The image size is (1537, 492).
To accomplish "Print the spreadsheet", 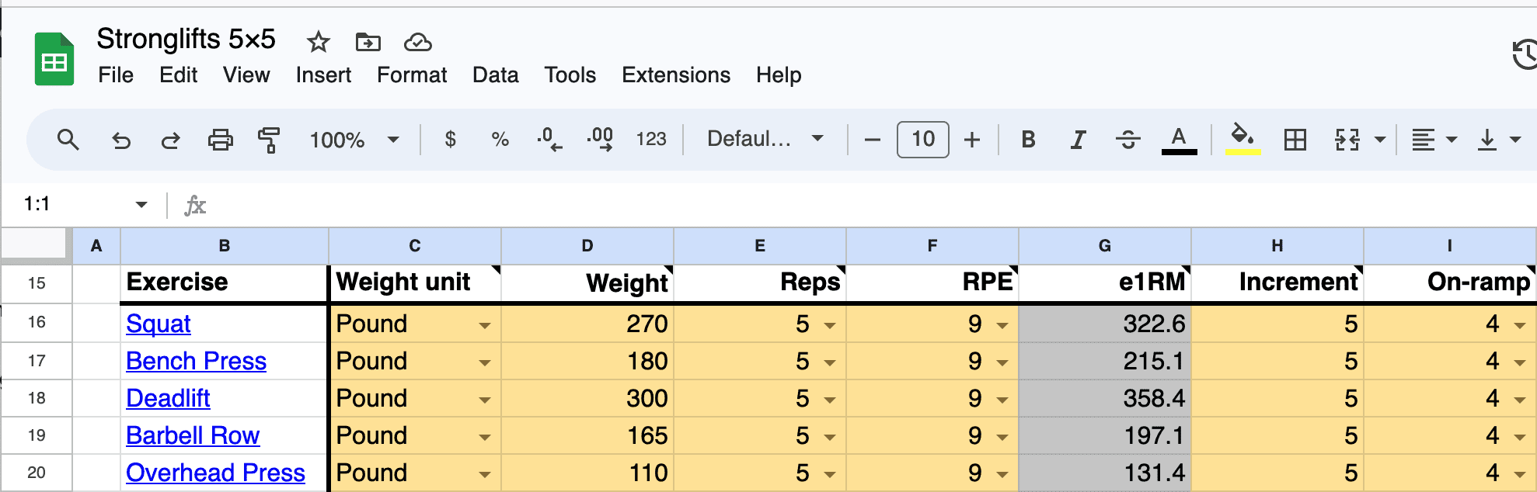I will tap(221, 140).
